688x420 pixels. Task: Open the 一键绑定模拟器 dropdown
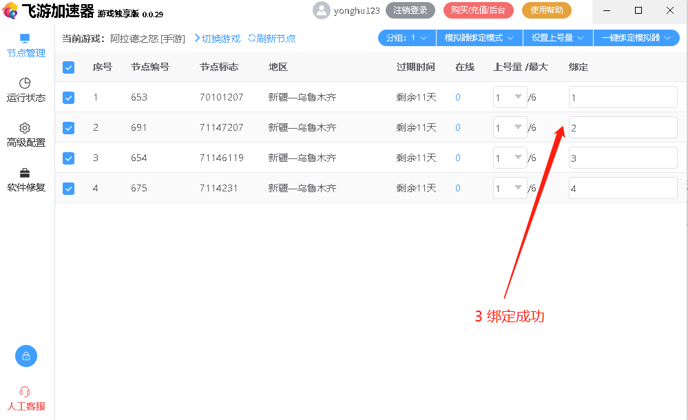(x=636, y=38)
